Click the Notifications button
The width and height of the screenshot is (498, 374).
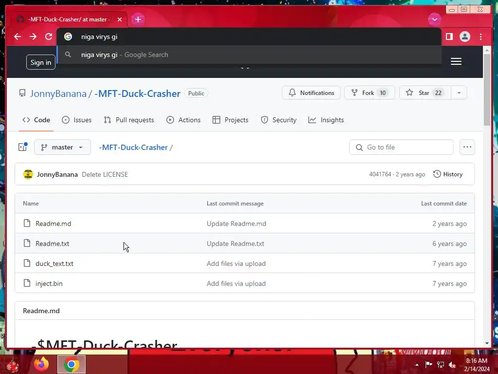tap(311, 93)
